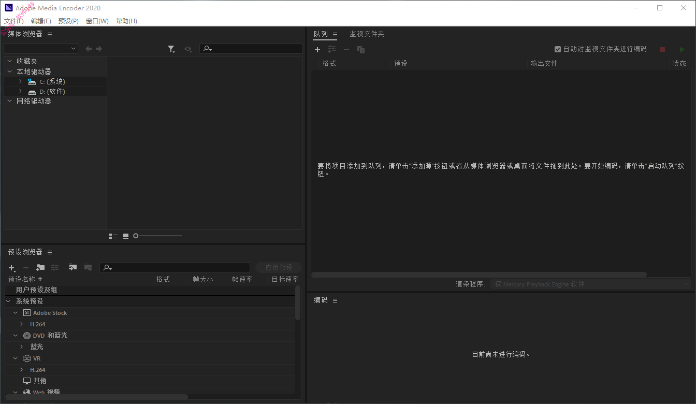Viewport: 696px width, 404px height.
Task: Click the add output icon in queue
Action: point(332,49)
